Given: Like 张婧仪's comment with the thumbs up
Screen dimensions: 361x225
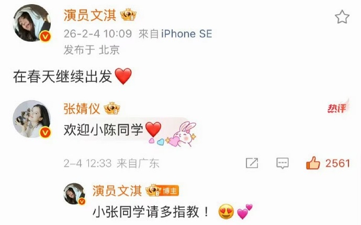Looking at the screenshot, I should (x=313, y=163).
